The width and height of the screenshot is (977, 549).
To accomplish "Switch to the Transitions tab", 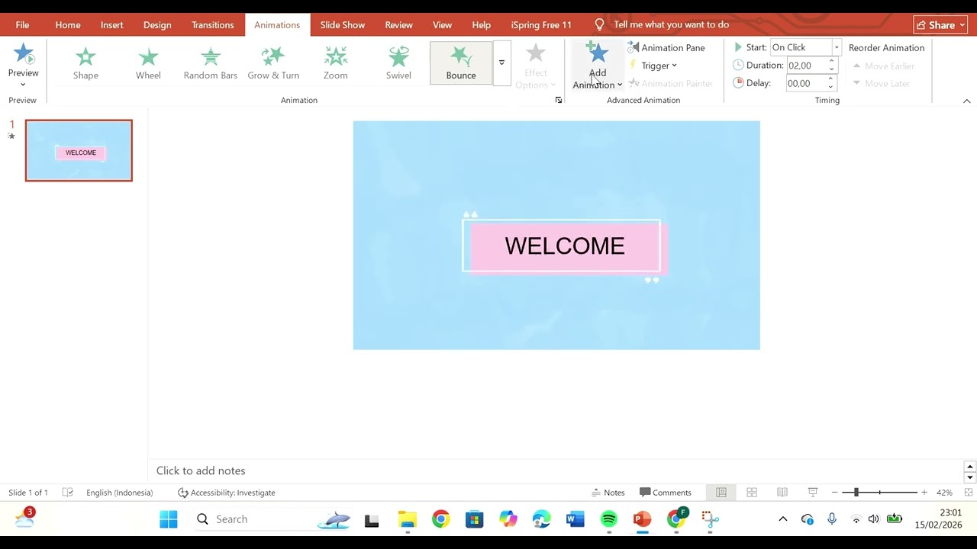I will [213, 25].
